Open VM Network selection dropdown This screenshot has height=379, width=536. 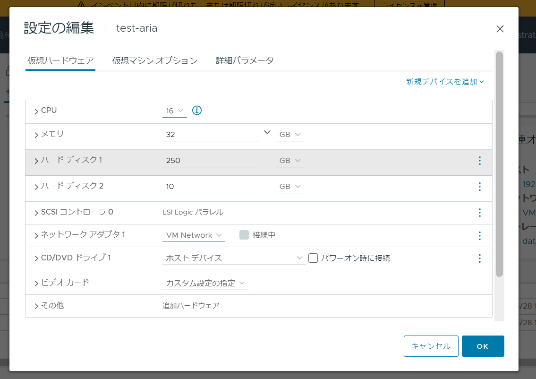(194, 235)
